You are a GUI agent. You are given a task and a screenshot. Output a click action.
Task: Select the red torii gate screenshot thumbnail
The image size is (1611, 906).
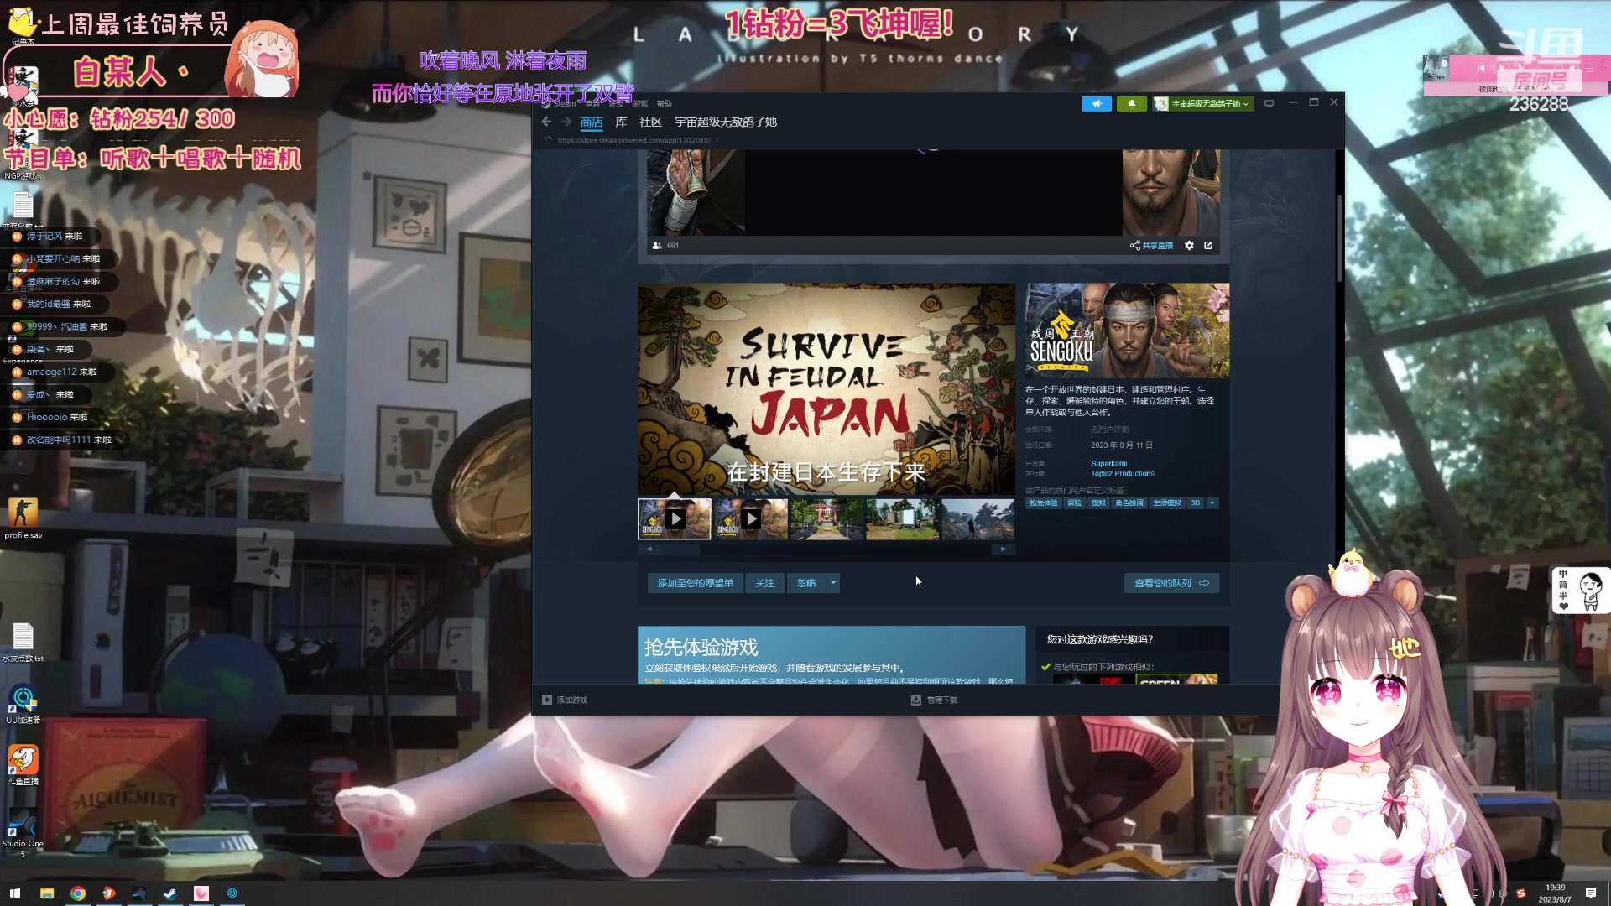[x=826, y=519]
